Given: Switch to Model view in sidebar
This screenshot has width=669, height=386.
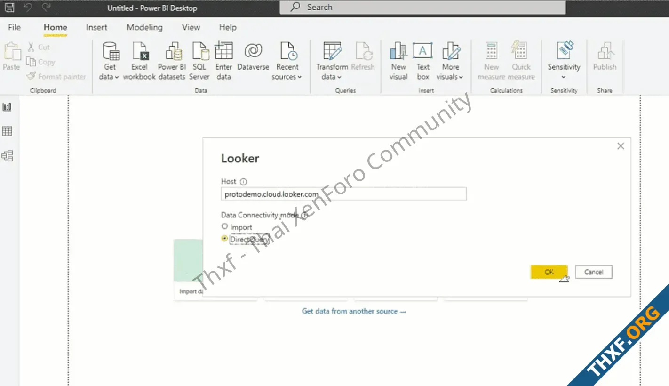Looking at the screenshot, I should tap(7, 155).
